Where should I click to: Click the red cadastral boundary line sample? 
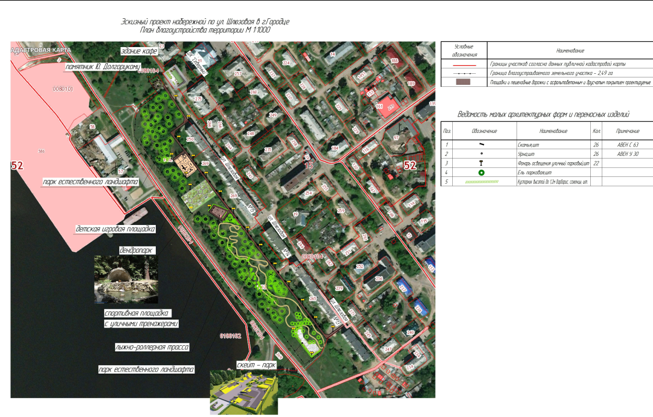tap(463, 64)
